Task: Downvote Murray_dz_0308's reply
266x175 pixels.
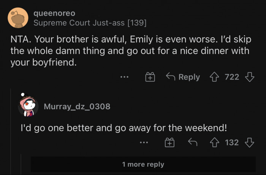Action: 249,143
